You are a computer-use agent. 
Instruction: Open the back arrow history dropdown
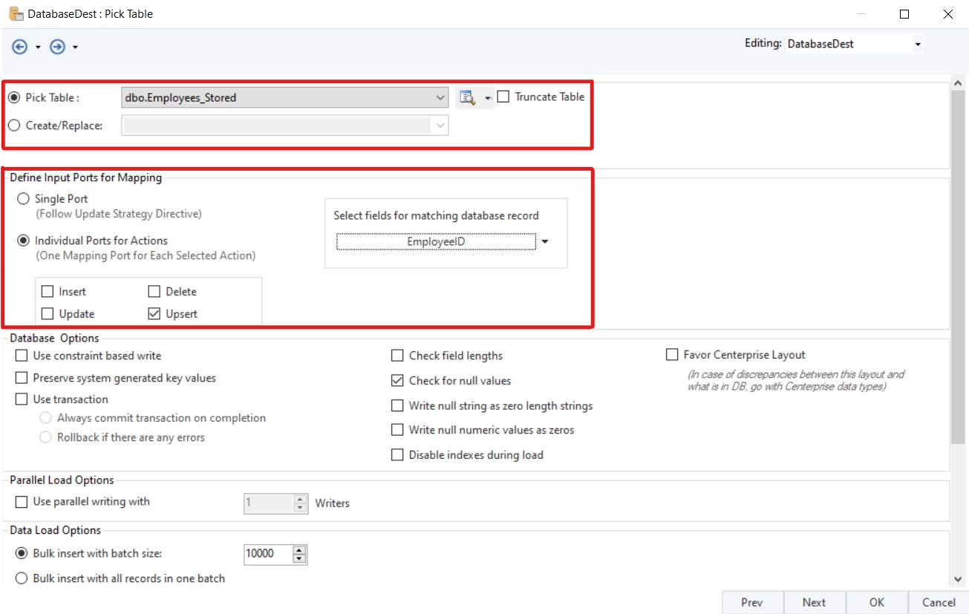click(x=38, y=48)
